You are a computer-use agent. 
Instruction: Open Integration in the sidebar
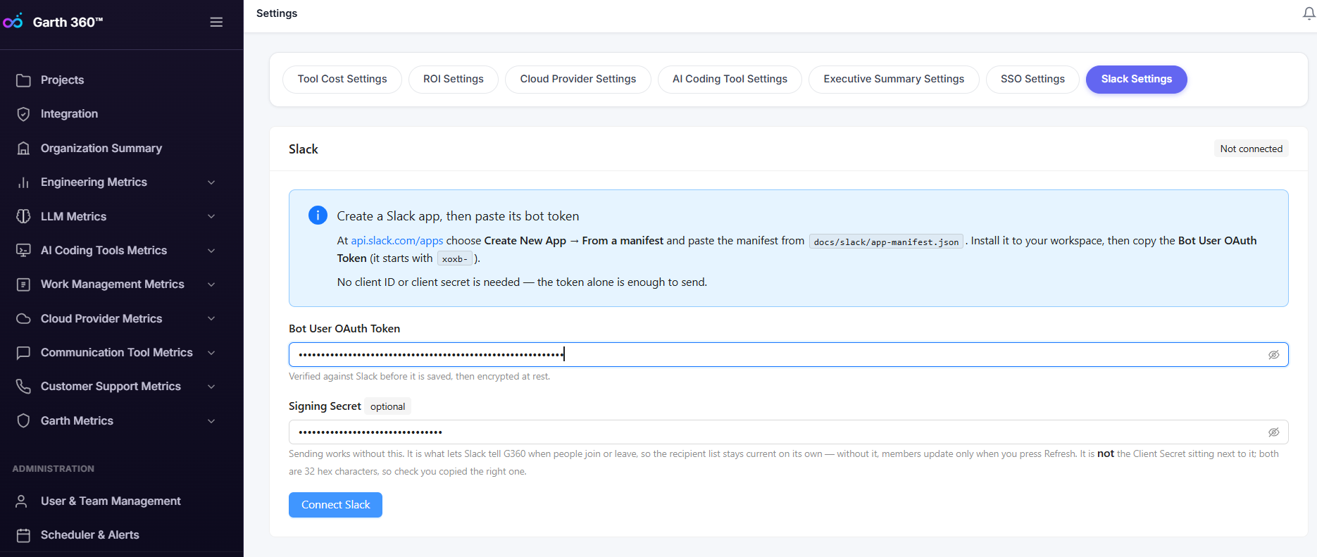69,114
